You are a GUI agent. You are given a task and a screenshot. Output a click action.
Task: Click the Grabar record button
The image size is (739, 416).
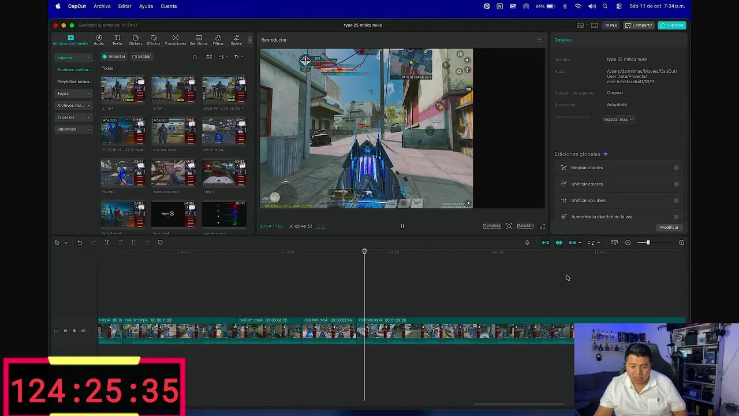141,57
